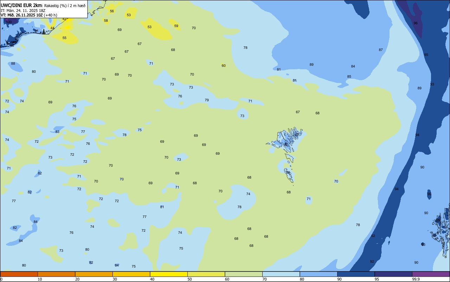Click the humidity value 44 on the map
The height and width of the screenshot is (282, 450).
coord(52,28)
